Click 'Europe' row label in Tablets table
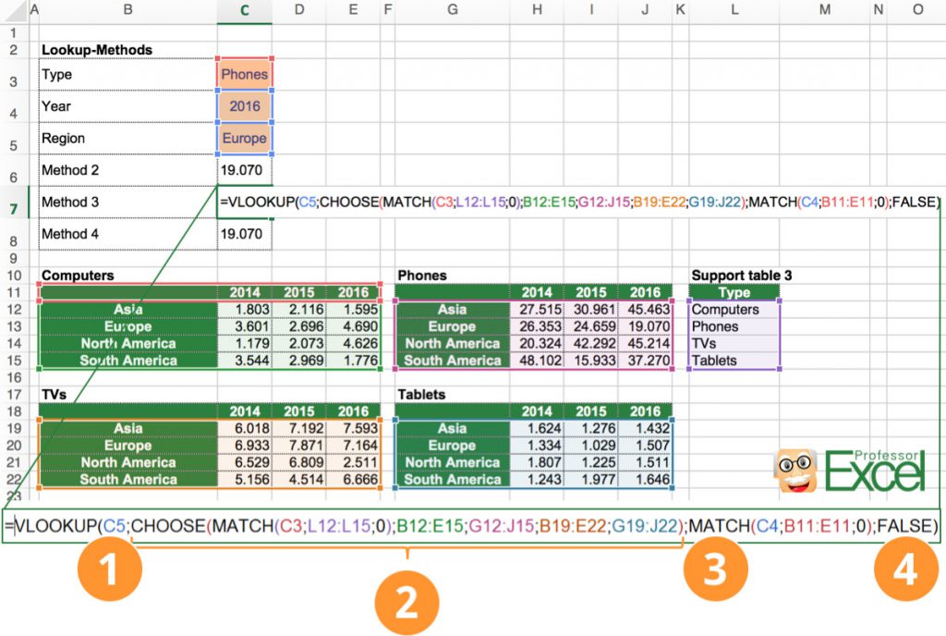The height and width of the screenshot is (636, 946). 452,446
